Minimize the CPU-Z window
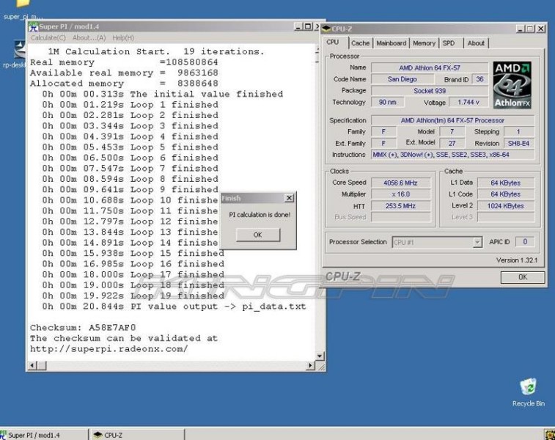This screenshot has height=440, width=555. click(520, 29)
